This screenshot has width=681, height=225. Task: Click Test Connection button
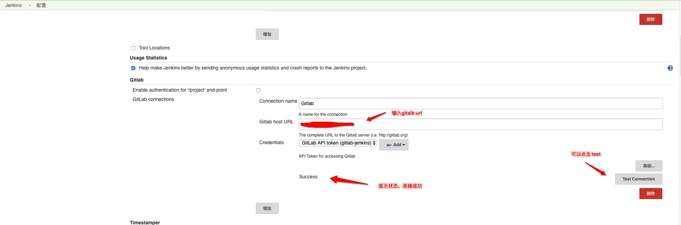coord(638,179)
